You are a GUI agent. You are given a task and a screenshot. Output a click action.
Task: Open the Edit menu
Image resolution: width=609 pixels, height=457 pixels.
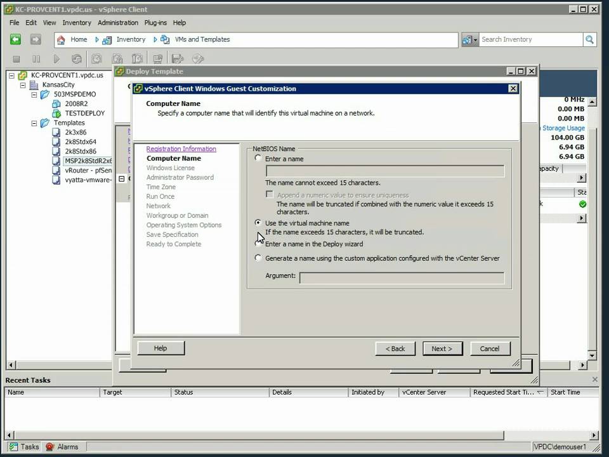31,23
